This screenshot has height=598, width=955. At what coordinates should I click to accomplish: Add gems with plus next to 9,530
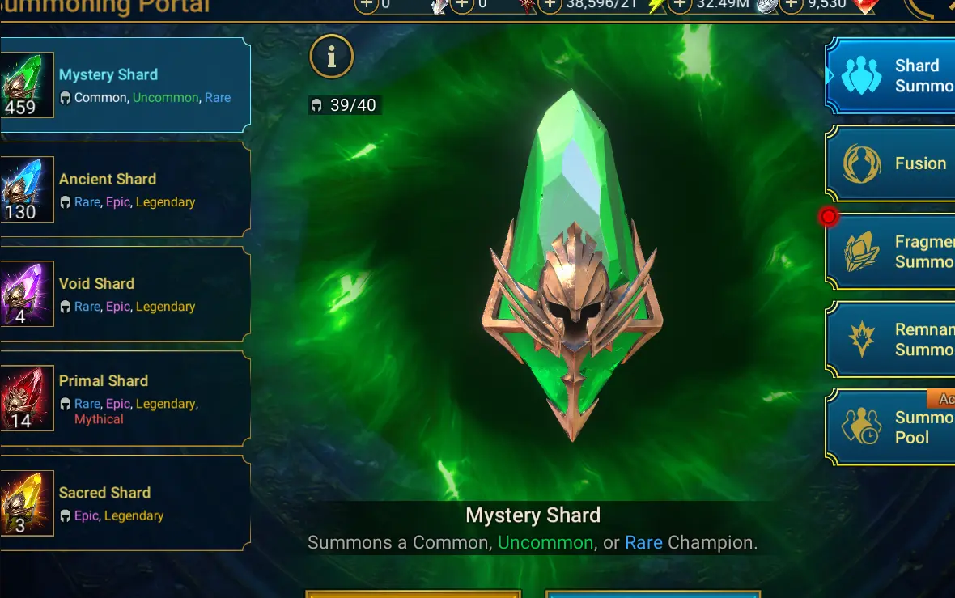click(792, 4)
